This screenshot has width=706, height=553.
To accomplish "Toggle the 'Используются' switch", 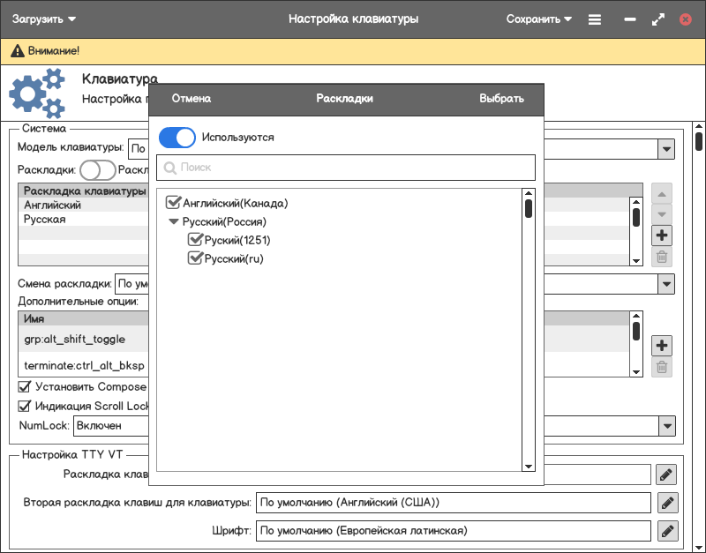I will click(x=176, y=138).
